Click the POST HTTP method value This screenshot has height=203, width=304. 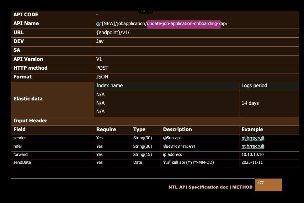[x=102, y=68]
